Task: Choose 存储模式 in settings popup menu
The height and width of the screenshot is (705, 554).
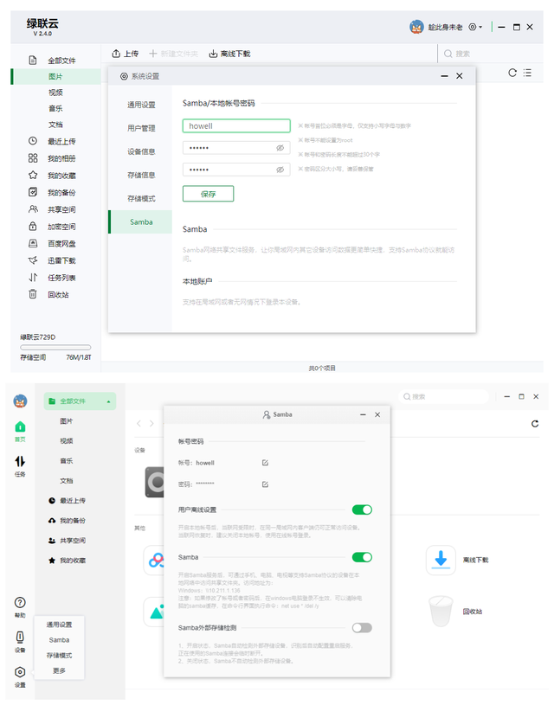Action: pyautogui.click(x=59, y=655)
